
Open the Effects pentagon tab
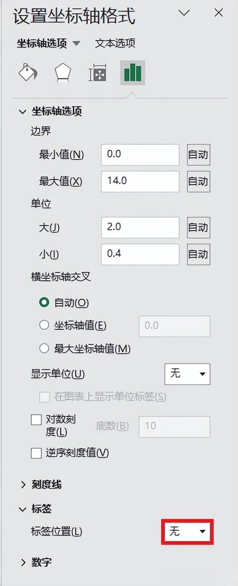click(63, 73)
